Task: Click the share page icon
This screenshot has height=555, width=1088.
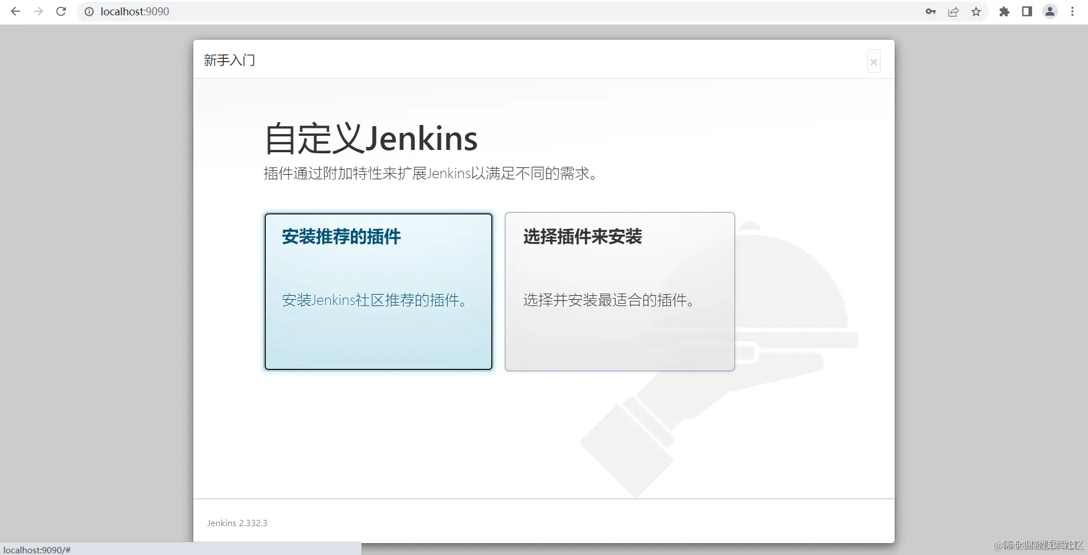Action: (954, 11)
